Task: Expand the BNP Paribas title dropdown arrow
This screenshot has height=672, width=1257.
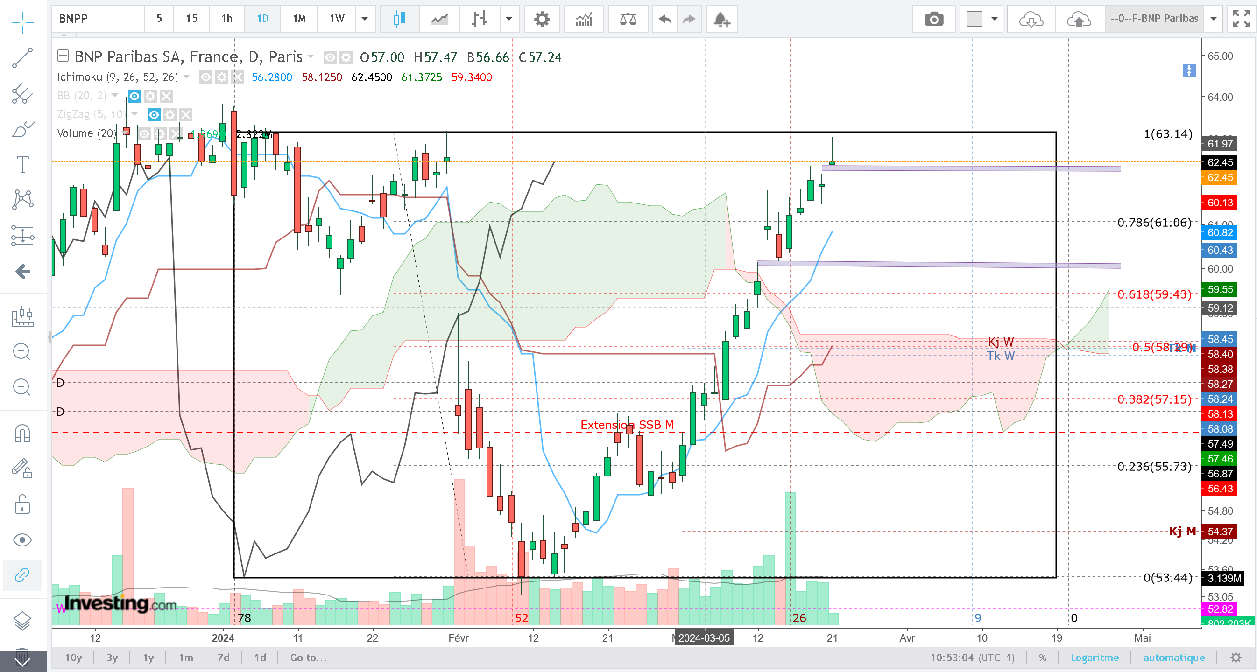Action: [x=311, y=56]
